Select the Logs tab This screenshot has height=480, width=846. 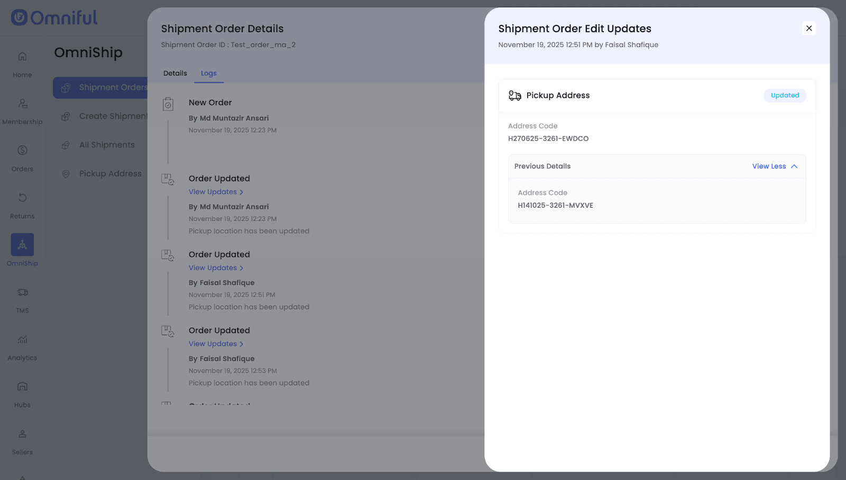click(209, 73)
